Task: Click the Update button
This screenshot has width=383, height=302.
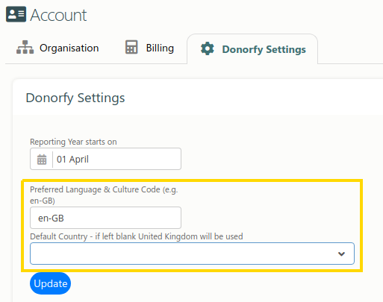Action: pos(51,283)
